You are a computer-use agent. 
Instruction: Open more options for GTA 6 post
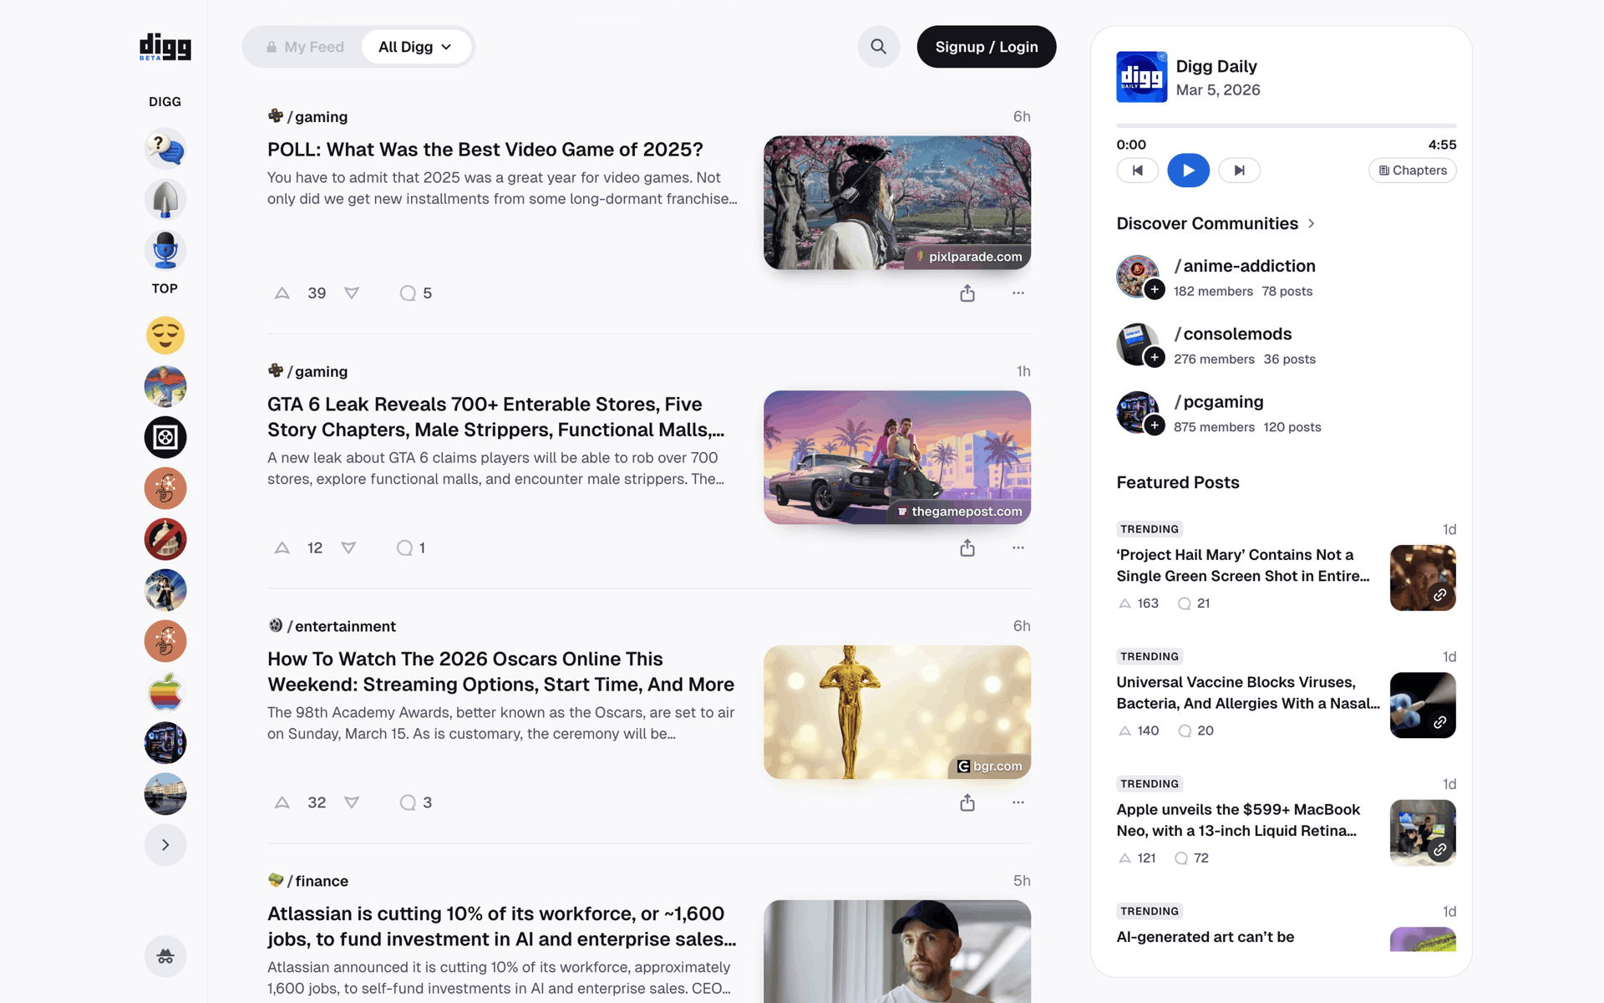pyautogui.click(x=1018, y=548)
